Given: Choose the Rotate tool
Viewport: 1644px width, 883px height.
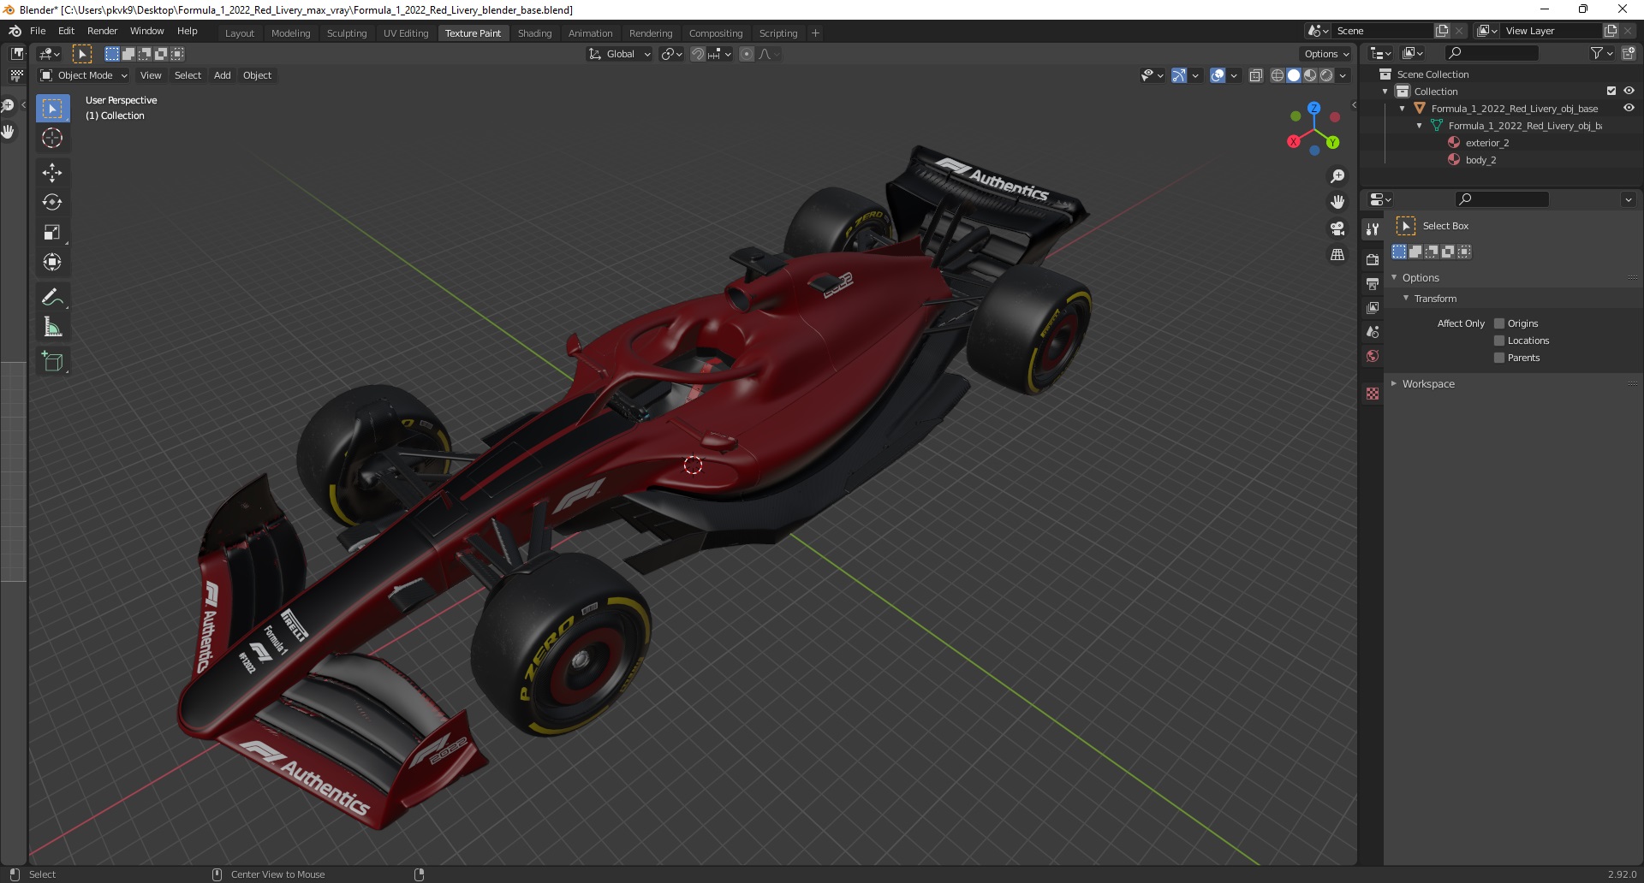Looking at the screenshot, I should [52, 203].
